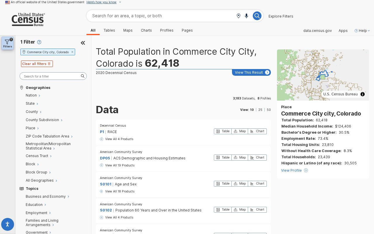Switch to the Charts tab
Screen dimensions: 374x234
(146, 30)
